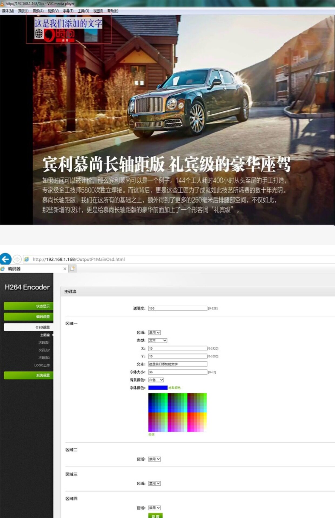Select OSD设置 sidebar section
Image resolution: width=335 pixels, height=518 pixels.
(28, 327)
